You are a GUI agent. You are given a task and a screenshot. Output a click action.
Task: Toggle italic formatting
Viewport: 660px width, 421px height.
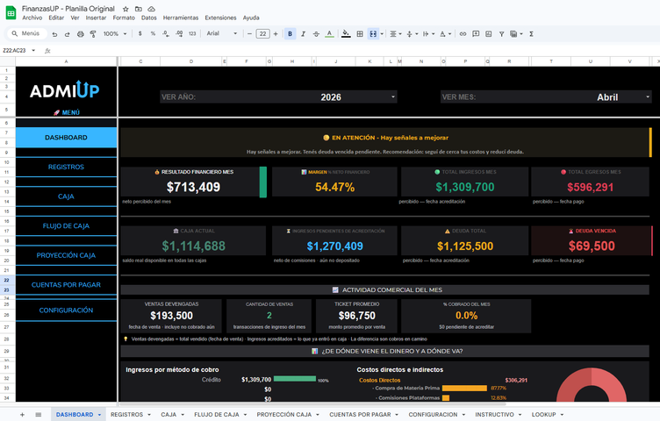click(303, 33)
